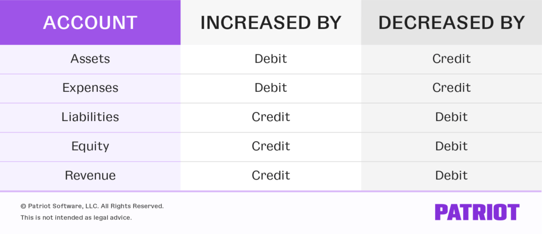This screenshot has width=542, height=234.
Task: Select Debit in the Expenses row
Action: (270, 88)
